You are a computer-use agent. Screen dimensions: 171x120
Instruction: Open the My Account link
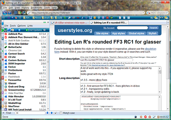[x=109, y=28]
